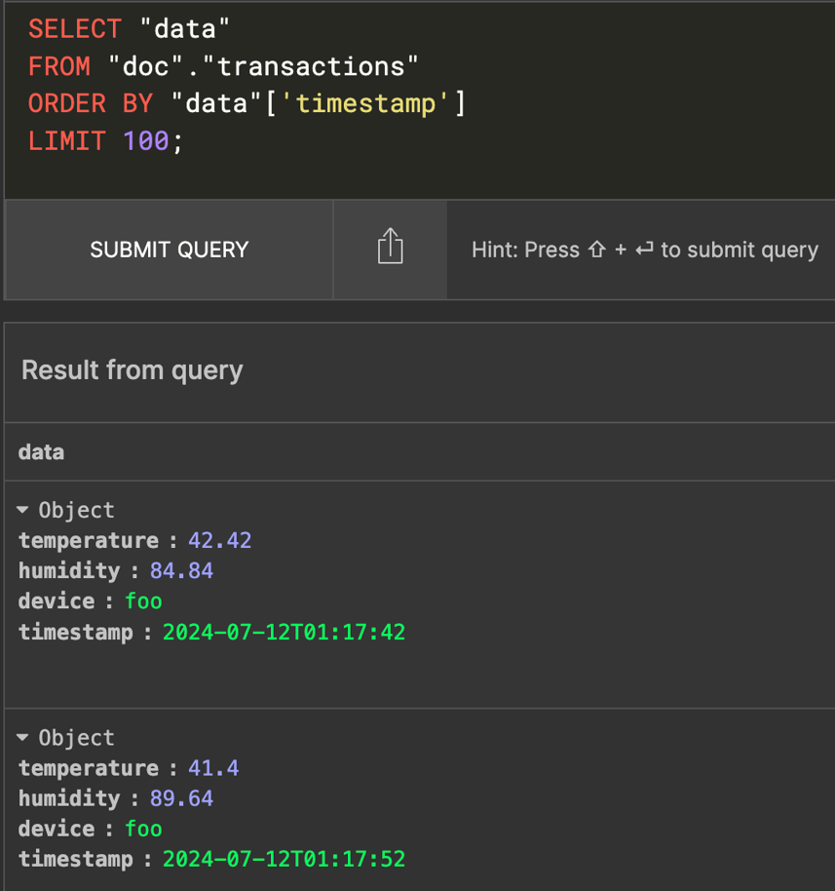
Task: Click the ORDER BY clause in the query
Action: click(88, 102)
